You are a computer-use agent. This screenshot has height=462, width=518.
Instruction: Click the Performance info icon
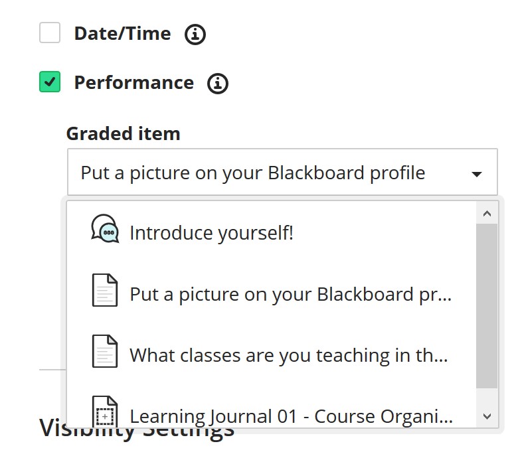point(218,83)
